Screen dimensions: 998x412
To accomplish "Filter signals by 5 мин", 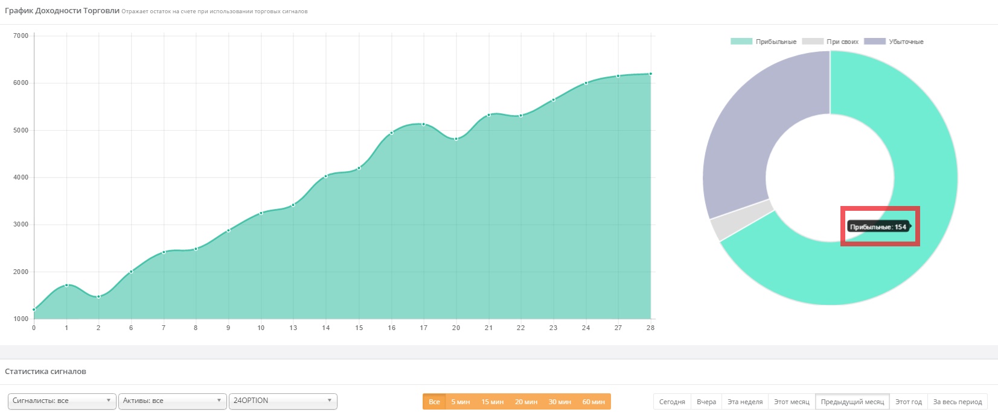I will [x=461, y=402].
